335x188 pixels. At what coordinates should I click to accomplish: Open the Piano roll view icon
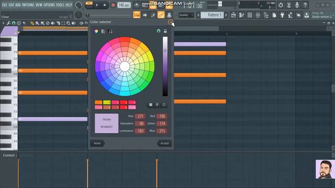point(242,15)
